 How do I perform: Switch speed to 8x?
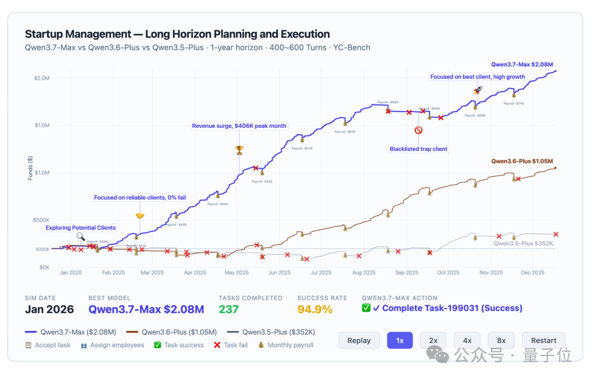click(x=501, y=341)
